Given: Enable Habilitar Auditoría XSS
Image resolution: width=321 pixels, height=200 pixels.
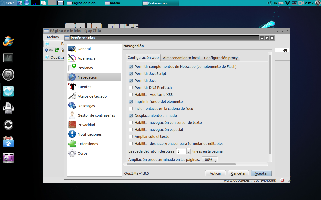Looking at the screenshot, I should coord(131,95).
